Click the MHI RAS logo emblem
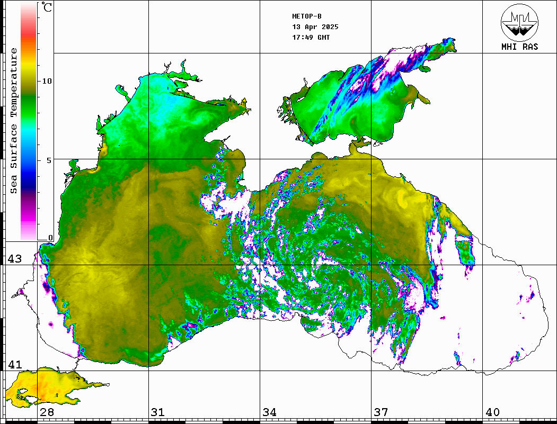 [520, 22]
